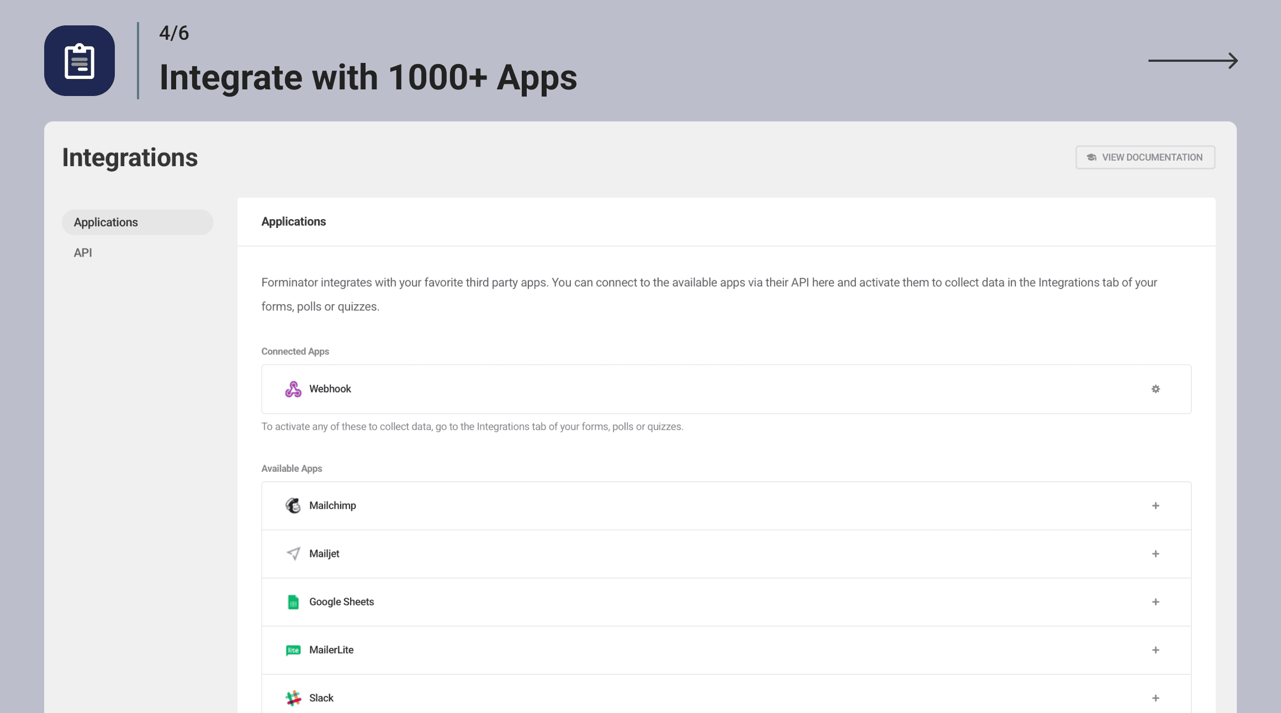Click the Forminator clipboard logo icon
Image resolution: width=1281 pixels, height=713 pixels.
click(80, 61)
